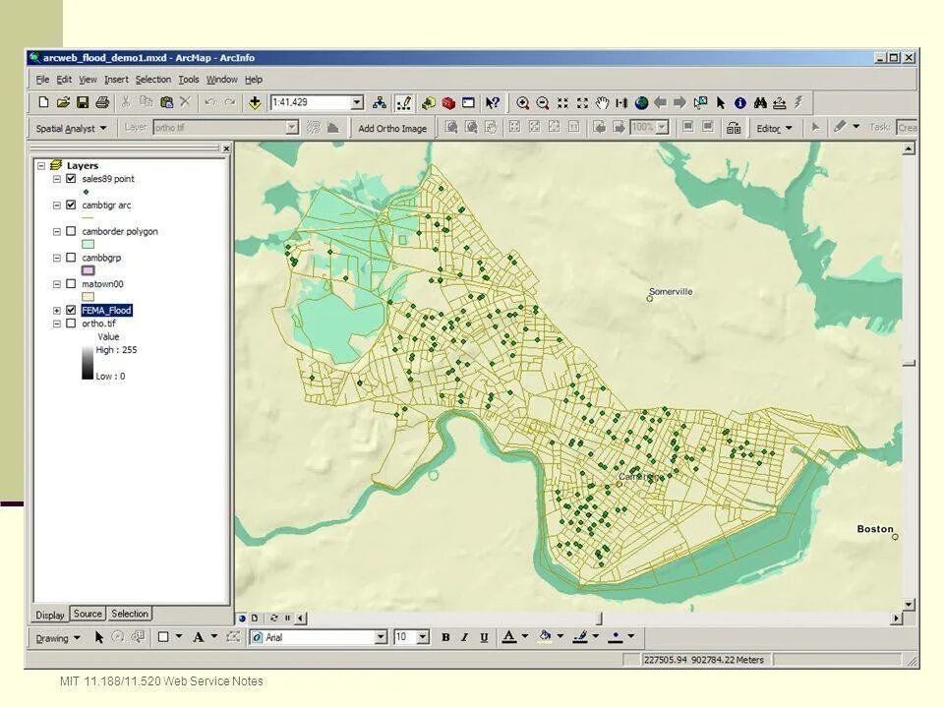This screenshot has width=944, height=708.
Task: Open the Find binoculars tool
Action: pyautogui.click(x=760, y=103)
